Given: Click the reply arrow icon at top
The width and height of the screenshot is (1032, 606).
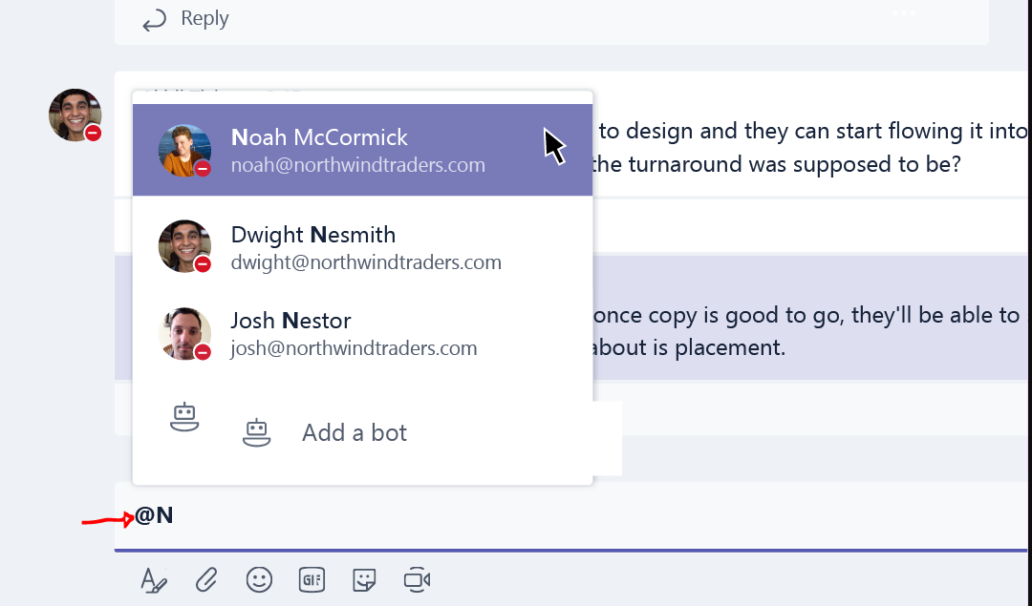Looking at the screenshot, I should click(x=154, y=20).
